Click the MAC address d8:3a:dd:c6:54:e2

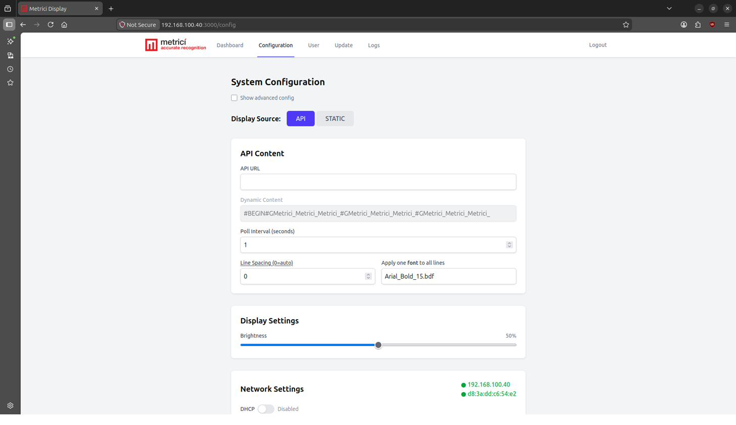tap(492, 394)
